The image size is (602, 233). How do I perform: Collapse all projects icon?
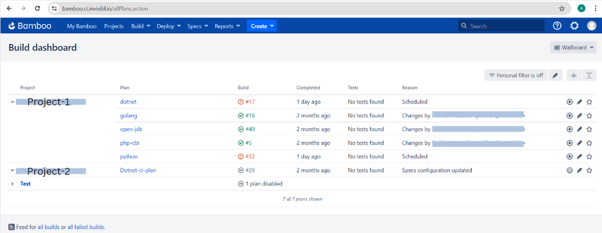(x=574, y=76)
